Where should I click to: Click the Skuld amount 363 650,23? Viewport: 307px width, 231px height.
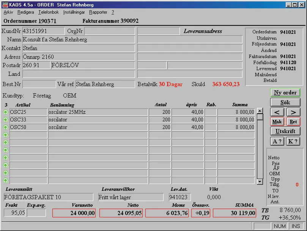(226, 84)
